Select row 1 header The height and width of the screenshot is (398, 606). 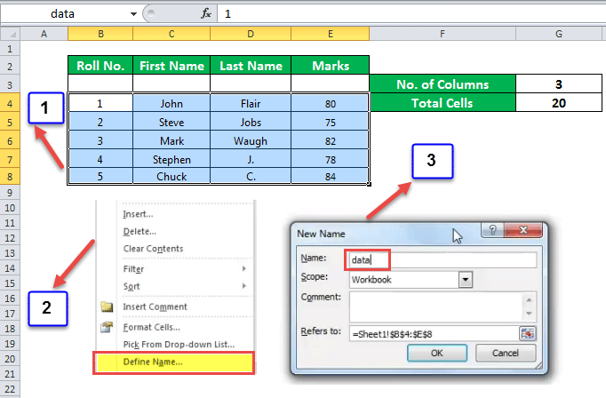(10, 49)
